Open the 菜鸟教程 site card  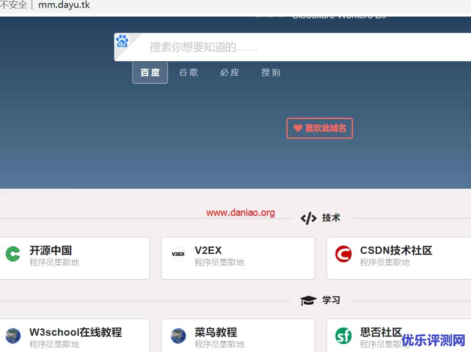tap(238, 335)
